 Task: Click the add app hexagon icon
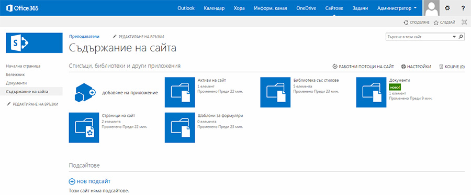pyautogui.click(x=85, y=92)
